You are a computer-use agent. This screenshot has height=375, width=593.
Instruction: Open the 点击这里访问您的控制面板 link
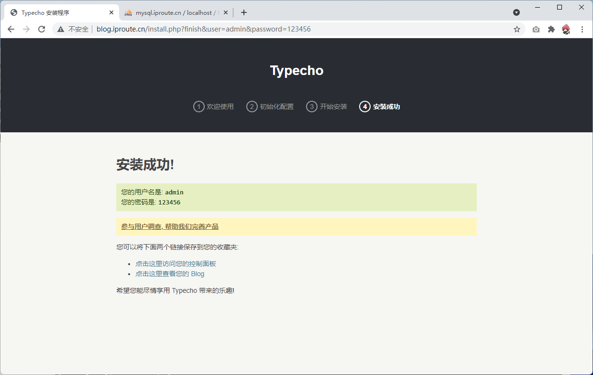pos(176,264)
